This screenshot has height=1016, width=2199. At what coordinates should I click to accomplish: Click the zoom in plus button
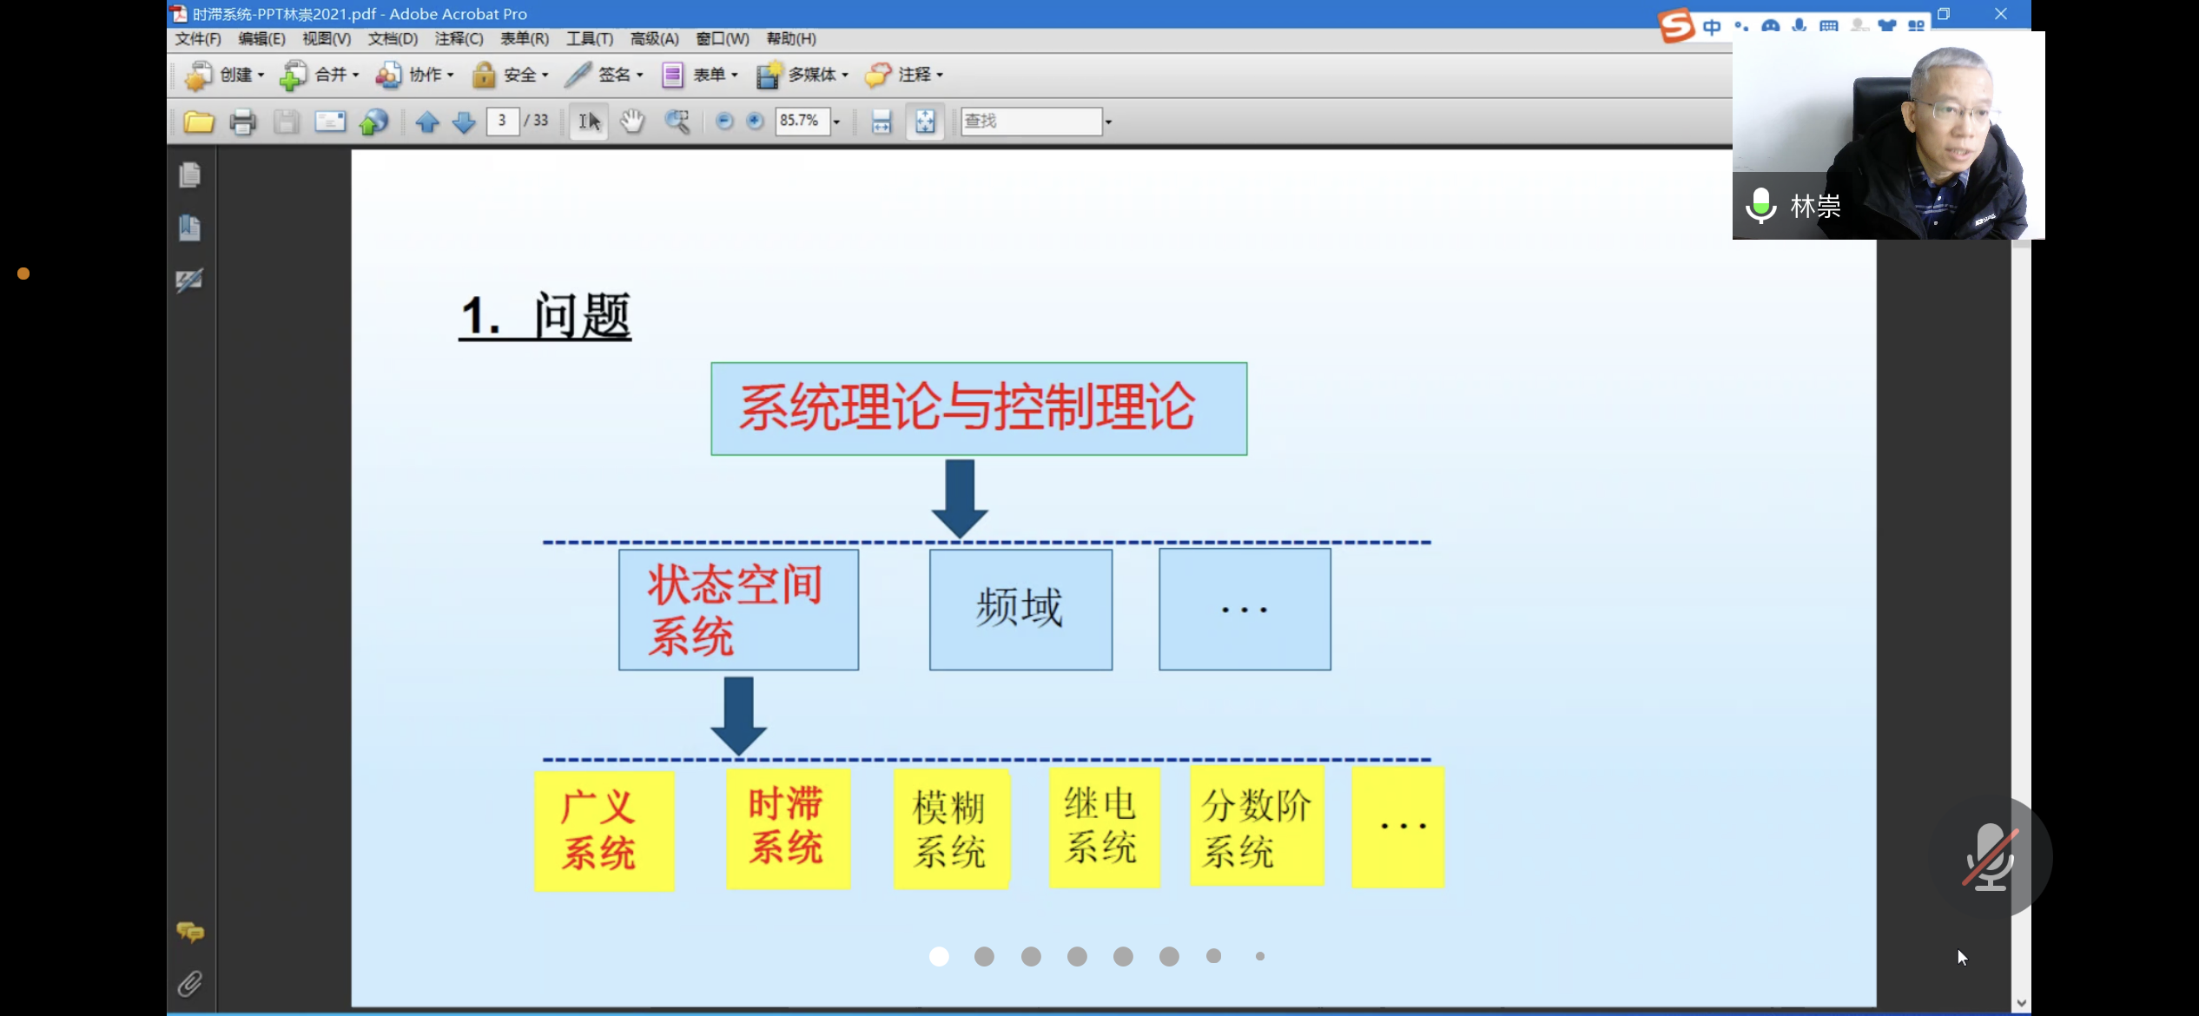[755, 122]
